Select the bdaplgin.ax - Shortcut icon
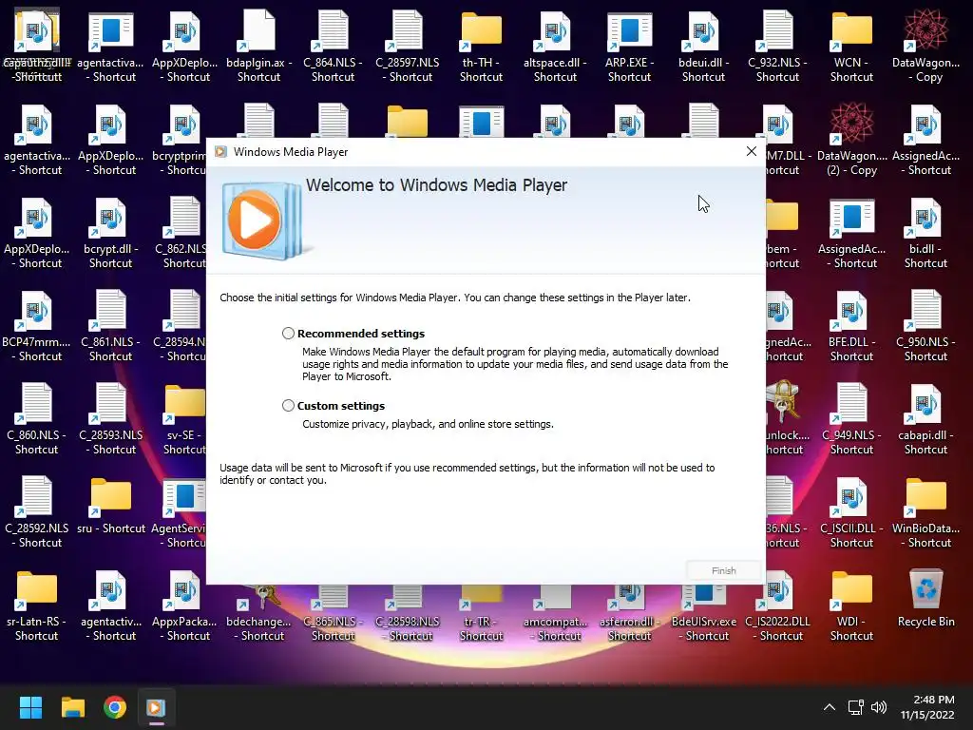Screen dimensions: 973x730 258,48
